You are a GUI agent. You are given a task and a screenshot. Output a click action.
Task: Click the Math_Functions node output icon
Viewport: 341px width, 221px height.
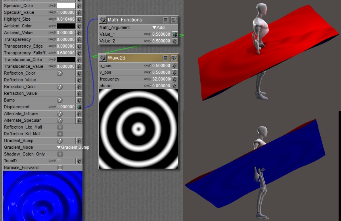(x=103, y=20)
